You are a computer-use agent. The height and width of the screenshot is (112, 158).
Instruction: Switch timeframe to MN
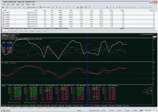[150, 7]
